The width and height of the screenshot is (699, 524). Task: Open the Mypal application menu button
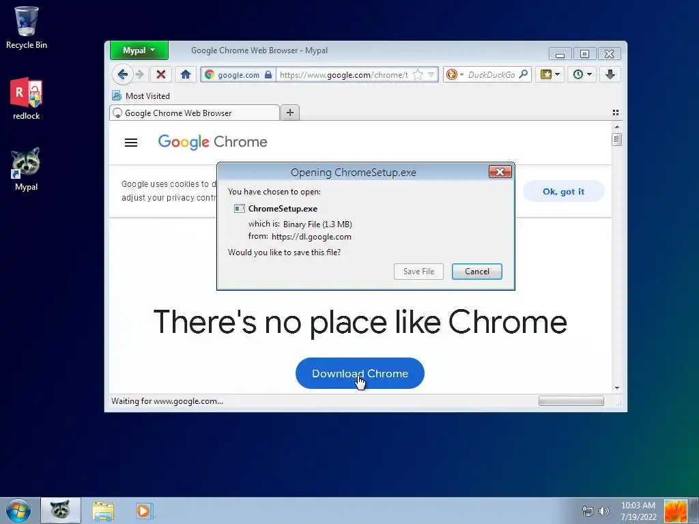[139, 50]
